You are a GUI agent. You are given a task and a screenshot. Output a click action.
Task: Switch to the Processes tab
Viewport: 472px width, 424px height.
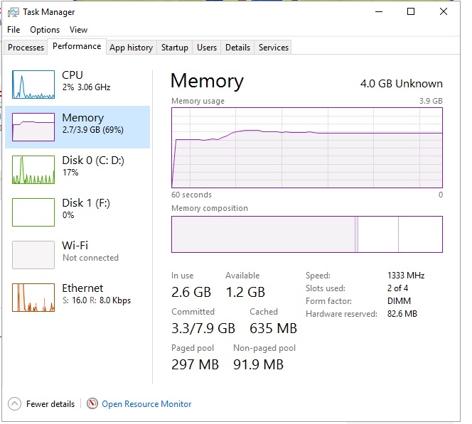click(26, 48)
